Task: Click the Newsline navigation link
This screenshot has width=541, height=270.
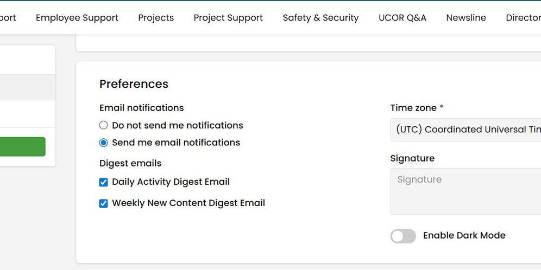Action: pyautogui.click(x=466, y=18)
